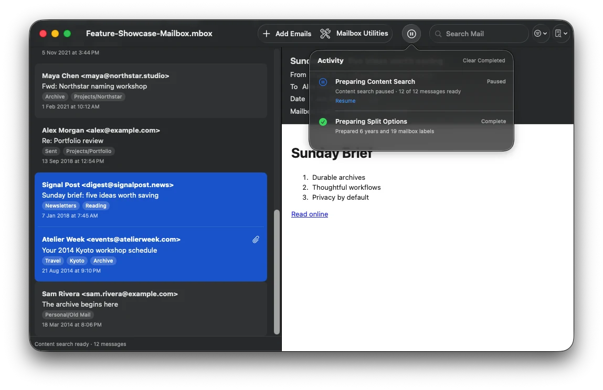603x390 pixels.
Task: Open Mailbox Utilities tools icon
Action: (325, 34)
